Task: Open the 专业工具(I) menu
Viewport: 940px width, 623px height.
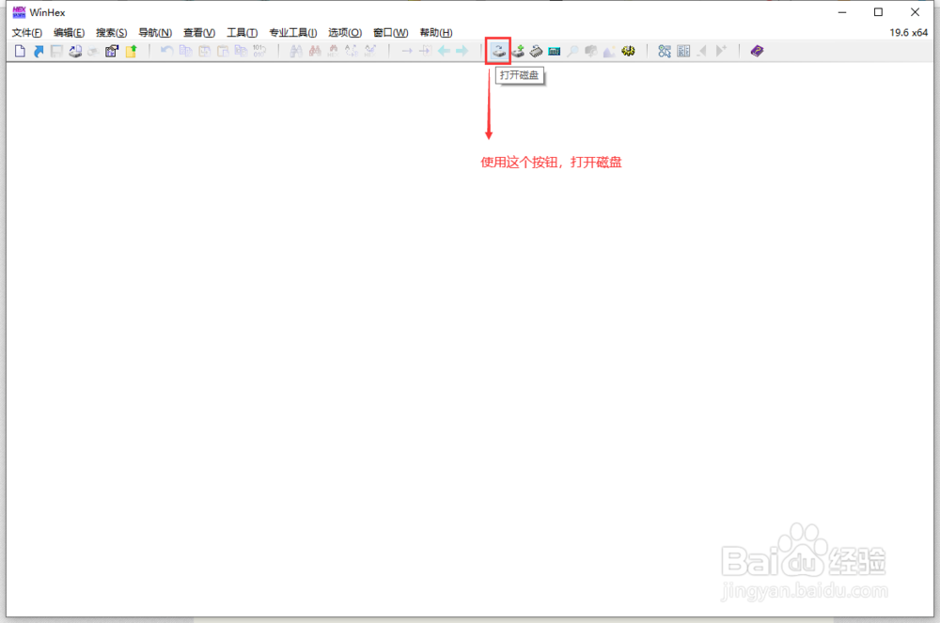Action: coord(293,33)
